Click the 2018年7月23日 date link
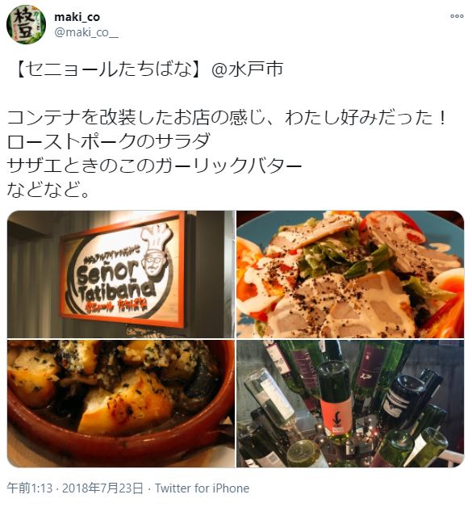 pos(102,488)
